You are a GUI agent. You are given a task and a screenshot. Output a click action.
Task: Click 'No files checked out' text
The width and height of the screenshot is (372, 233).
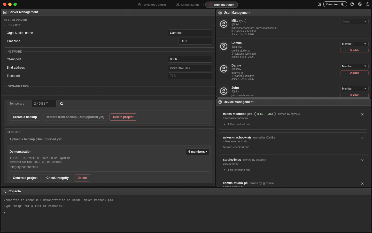coord(236,147)
